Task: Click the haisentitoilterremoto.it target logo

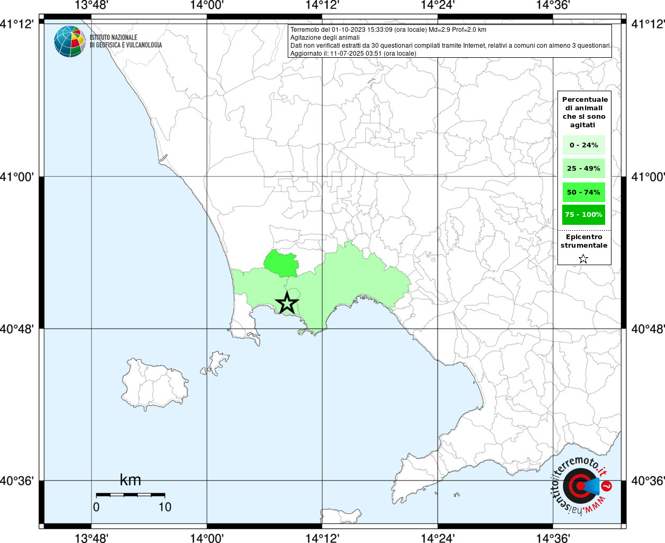Action: pyautogui.click(x=580, y=486)
